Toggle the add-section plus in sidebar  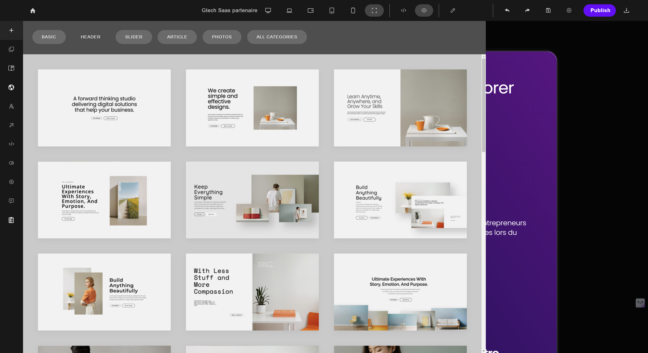[x=11, y=30]
